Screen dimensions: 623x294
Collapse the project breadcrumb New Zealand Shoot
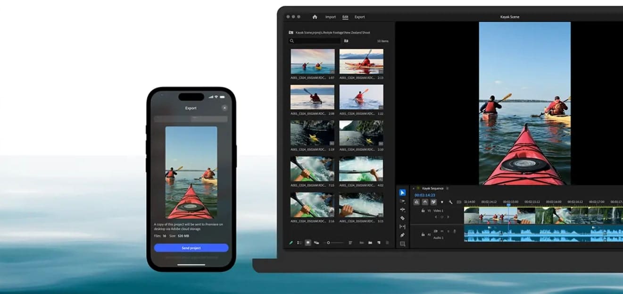[356, 32]
